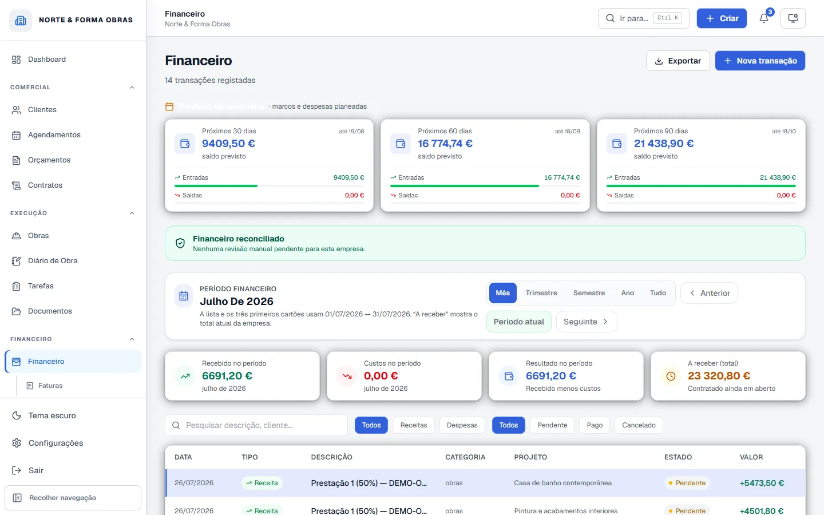Filter by Pendente status
This screenshot has width=824, height=515.
pos(552,425)
